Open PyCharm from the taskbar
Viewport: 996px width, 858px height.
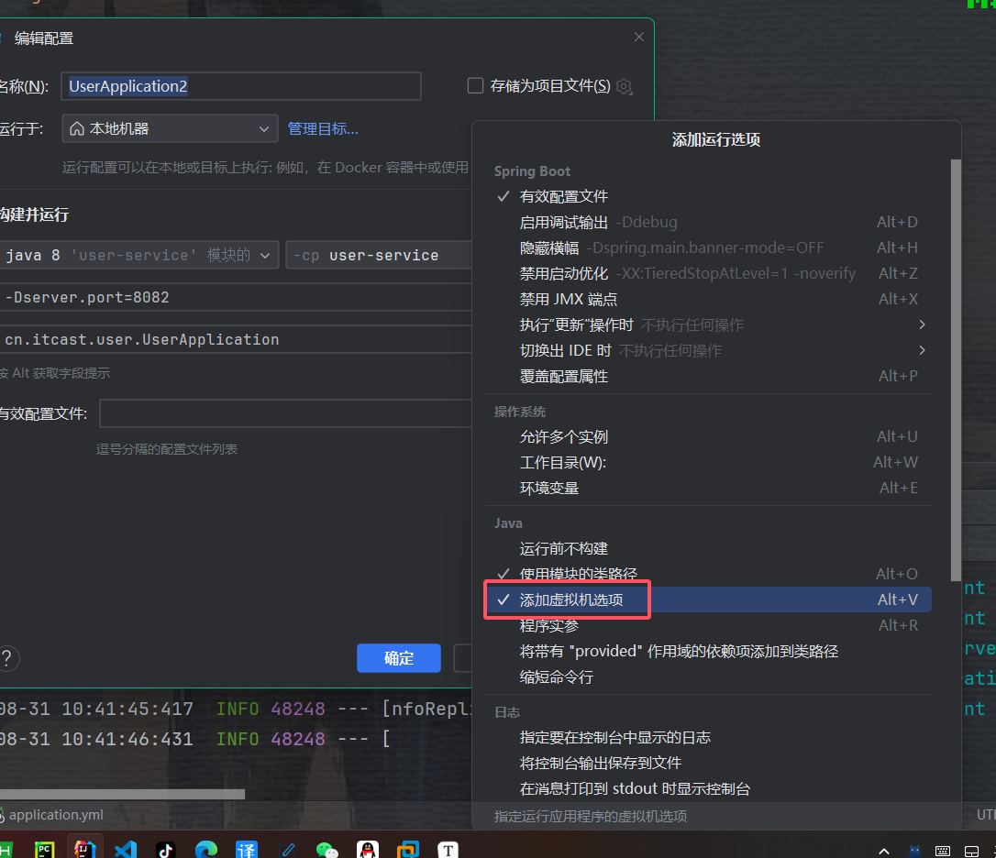coord(44,849)
